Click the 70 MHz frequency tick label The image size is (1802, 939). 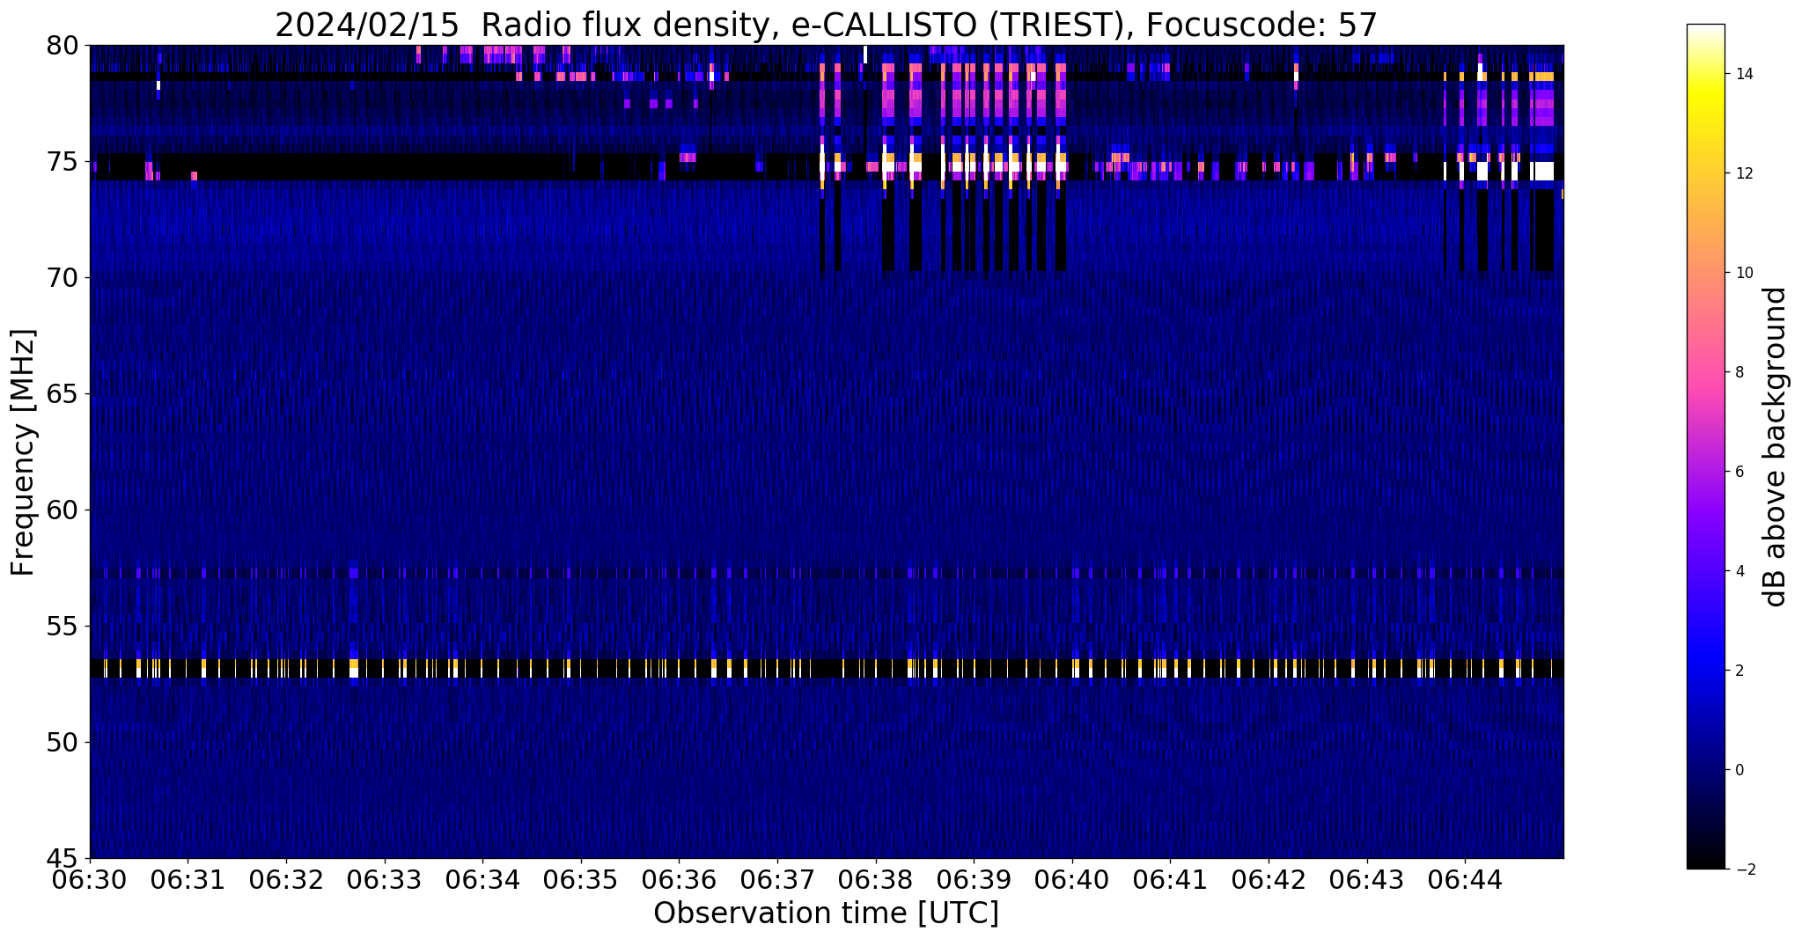pyautogui.click(x=62, y=277)
